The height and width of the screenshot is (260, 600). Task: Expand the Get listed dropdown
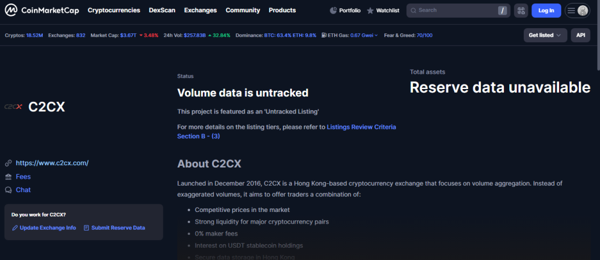click(x=545, y=35)
